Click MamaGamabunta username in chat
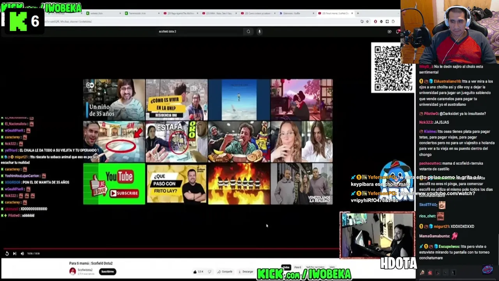This screenshot has width=499, height=281. [x=434, y=236]
